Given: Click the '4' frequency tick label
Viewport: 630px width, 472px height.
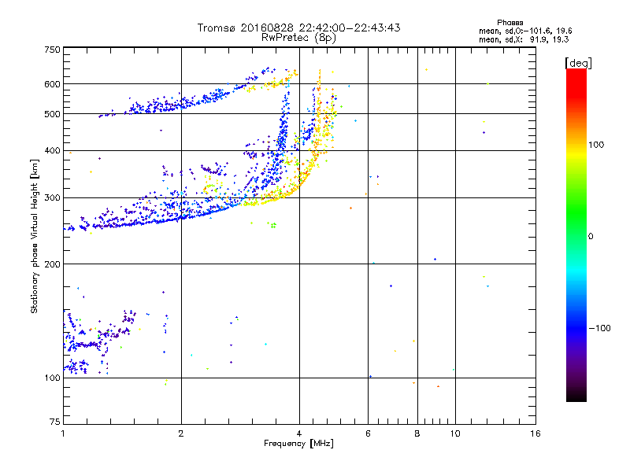Looking at the screenshot, I should point(299,433).
